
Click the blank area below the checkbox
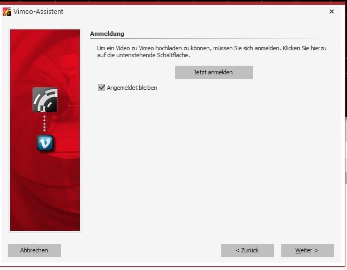point(214,160)
